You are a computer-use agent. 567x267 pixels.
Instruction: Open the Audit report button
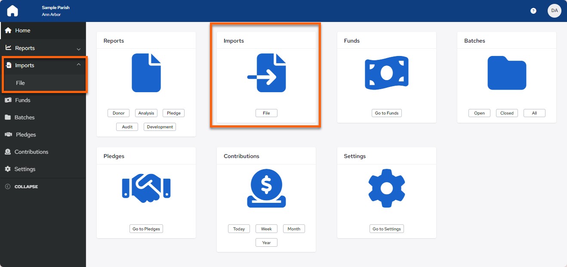tap(127, 127)
